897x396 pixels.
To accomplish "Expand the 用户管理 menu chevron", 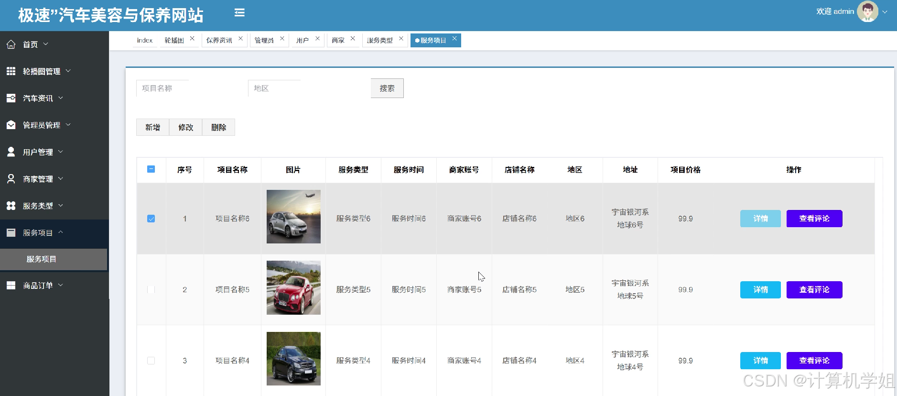I will (x=61, y=151).
